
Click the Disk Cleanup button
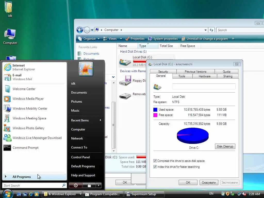point(225,146)
